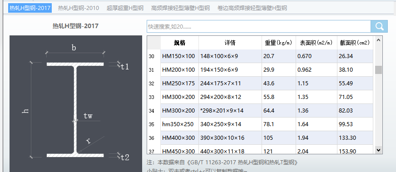The height and width of the screenshot is (172, 396).
Task: Open the 超厚超重H型钢 tab
Action: [125, 8]
